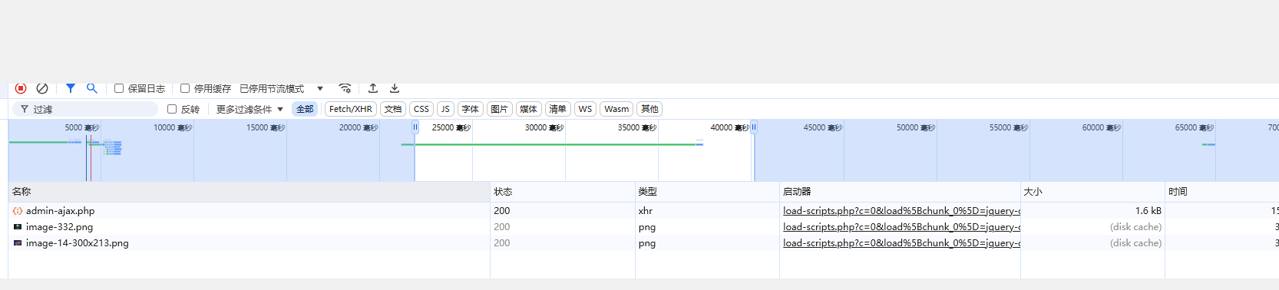Select the 清单 filter

click(x=558, y=109)
